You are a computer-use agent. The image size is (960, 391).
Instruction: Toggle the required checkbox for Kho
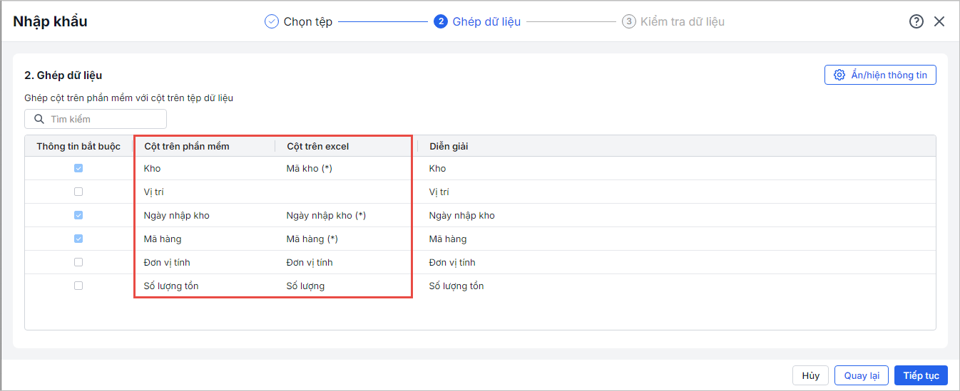coord(78,168)
